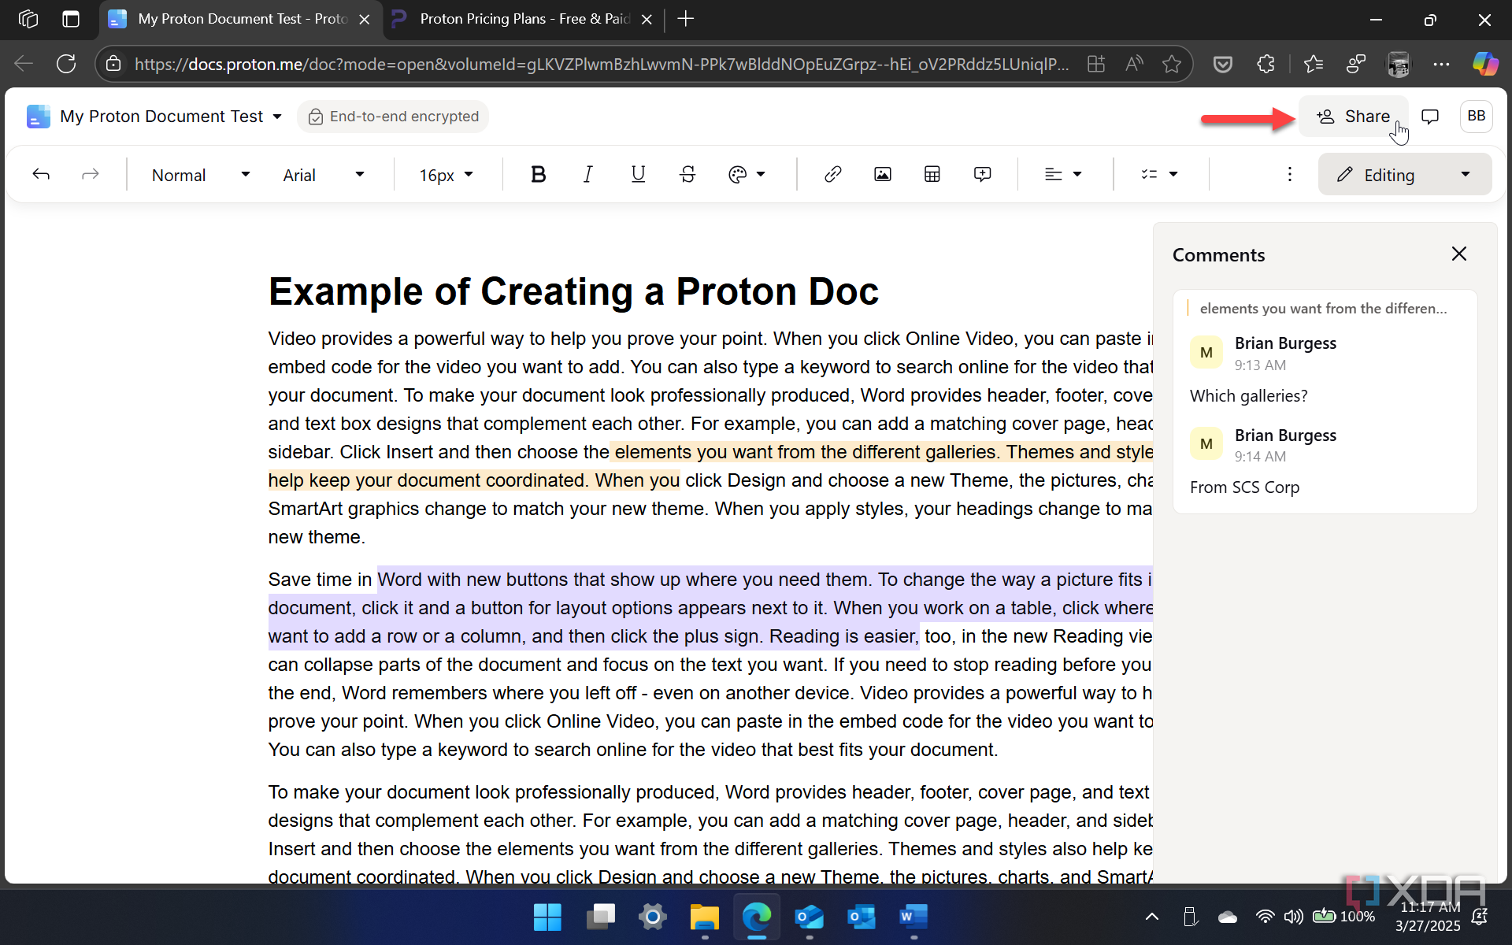View site information lock icon
The image size is (1512, 945).
(x=114, y=64)
